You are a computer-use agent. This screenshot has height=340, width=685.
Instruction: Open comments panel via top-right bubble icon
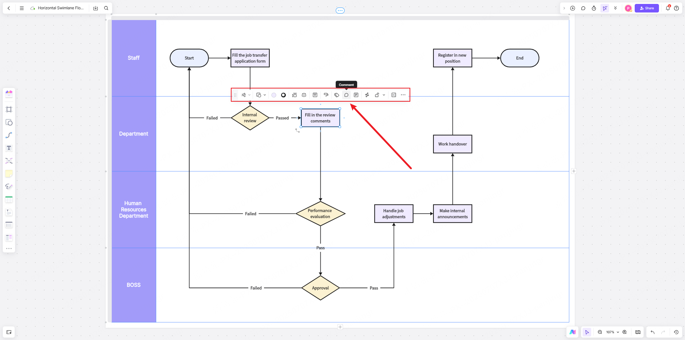[x=583, y=8]
